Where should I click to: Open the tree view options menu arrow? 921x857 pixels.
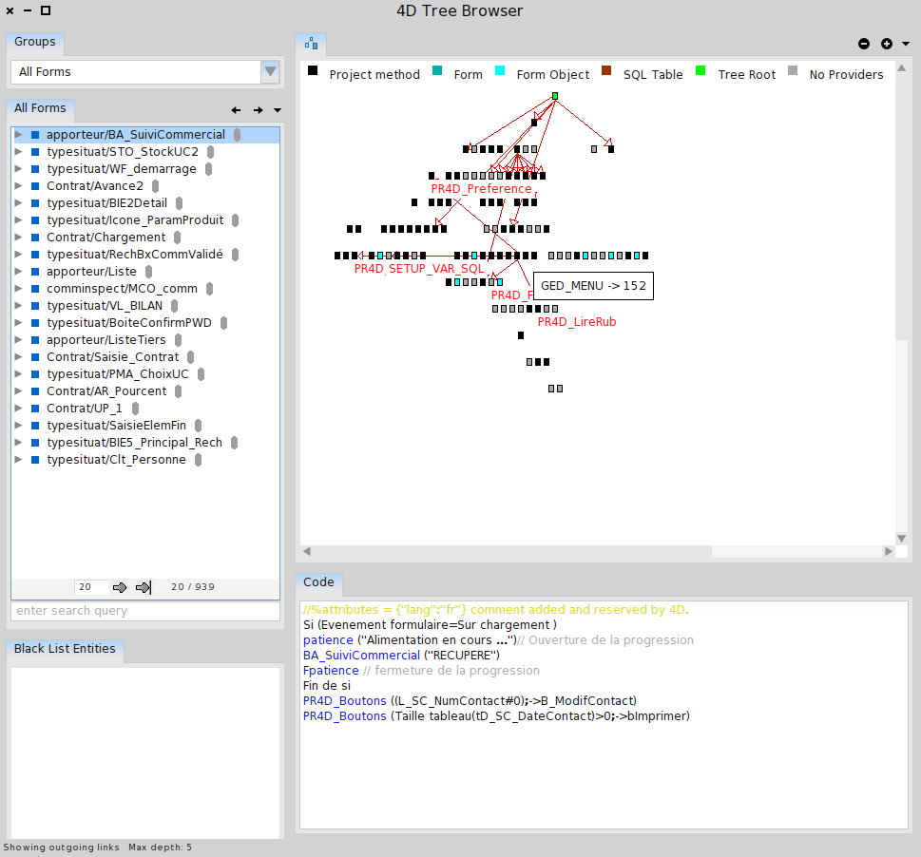coord(906,44)
